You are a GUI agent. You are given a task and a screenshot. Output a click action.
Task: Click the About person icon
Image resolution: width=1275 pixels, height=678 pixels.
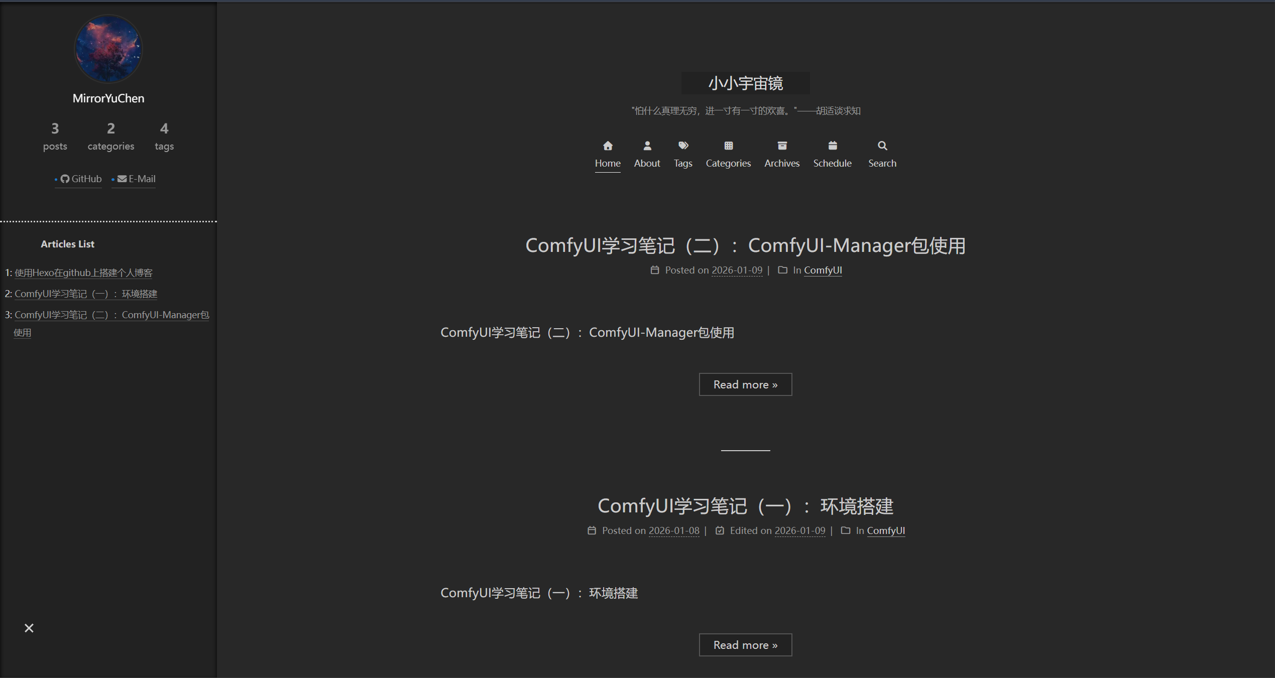[647, 146]
